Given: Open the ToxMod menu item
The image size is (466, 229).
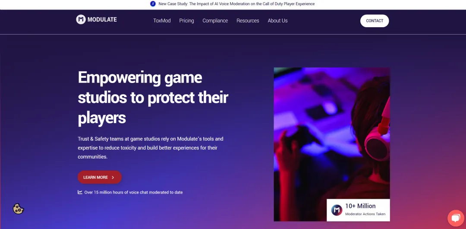Looking at the screenshot, I should [162, 21].
